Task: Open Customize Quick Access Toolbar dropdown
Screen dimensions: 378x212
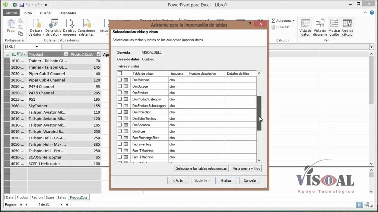Action: [x=46, y=5]
